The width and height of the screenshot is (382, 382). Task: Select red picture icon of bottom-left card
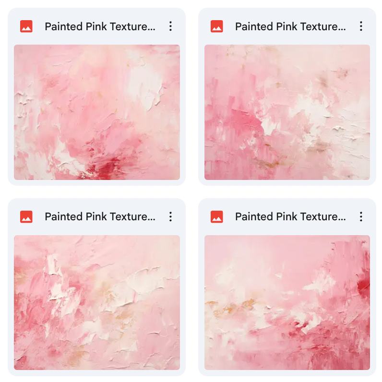[x=26, y=216]
